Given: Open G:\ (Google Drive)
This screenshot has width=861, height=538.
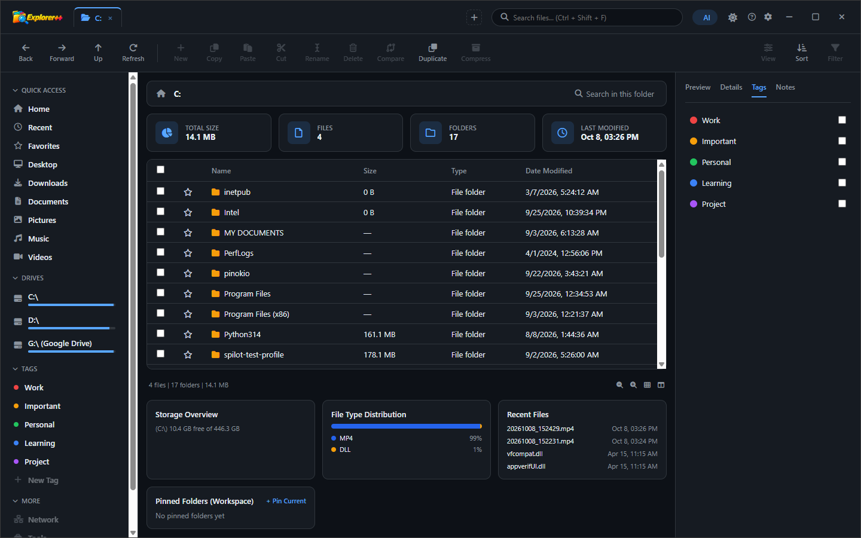Looking at the screenshot, I should point(65,344).
